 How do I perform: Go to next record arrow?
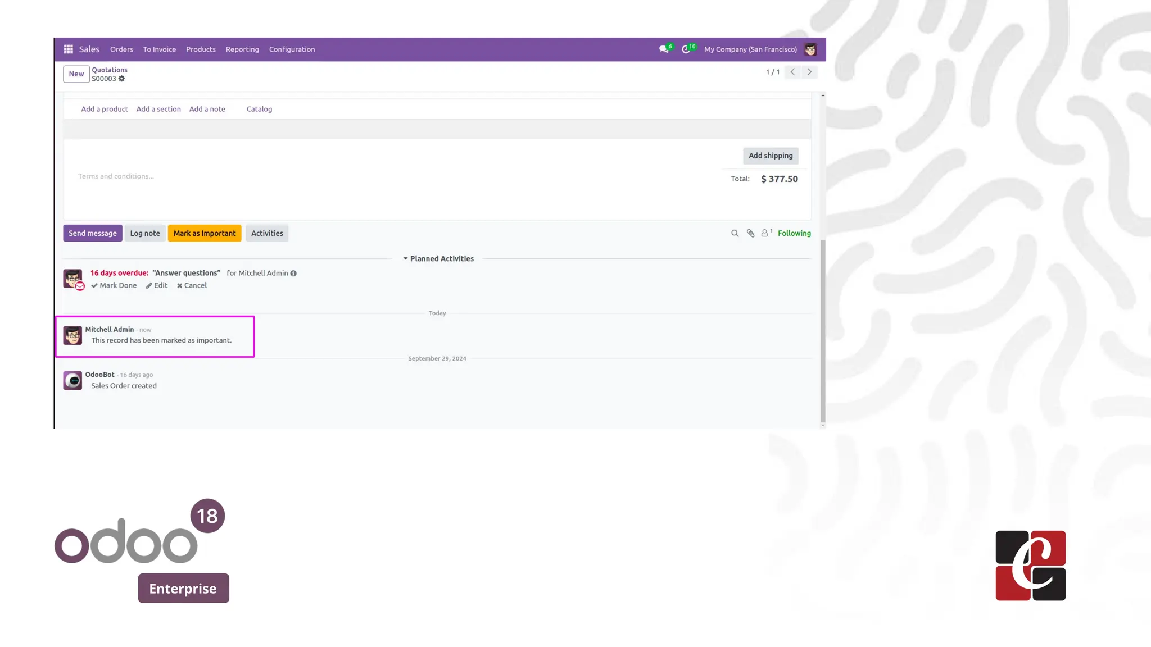point(809,72)
